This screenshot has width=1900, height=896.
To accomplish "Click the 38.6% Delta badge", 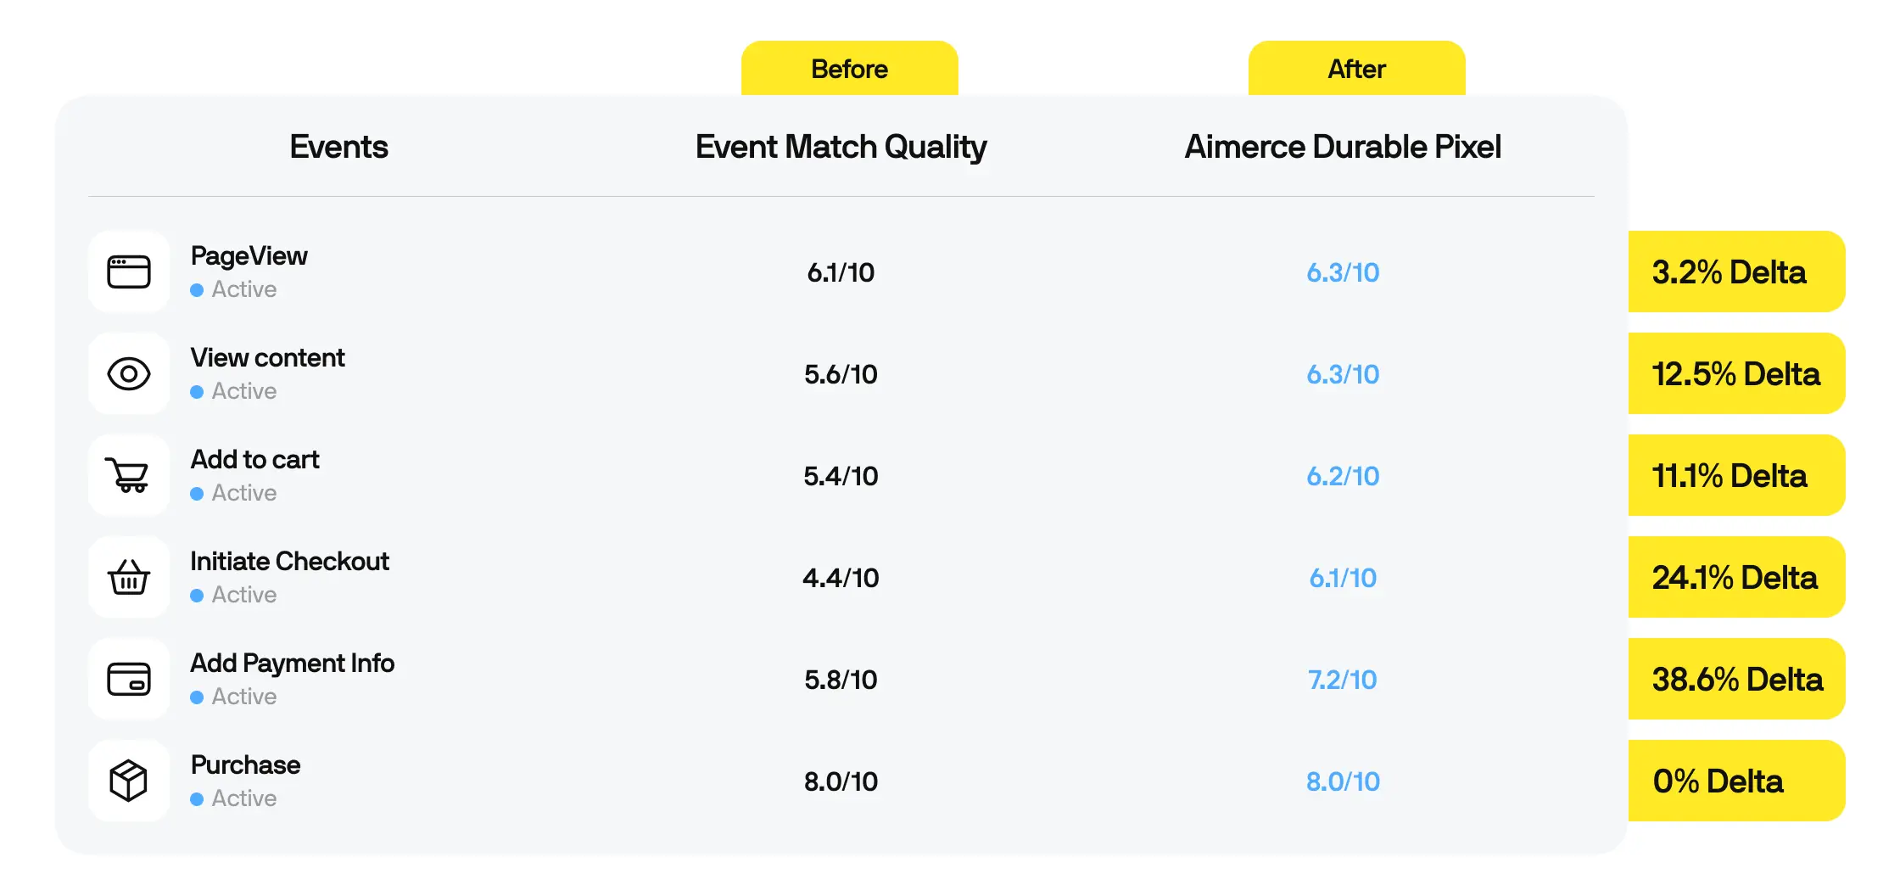I will pyautogui.click(x=1736, y=679).
